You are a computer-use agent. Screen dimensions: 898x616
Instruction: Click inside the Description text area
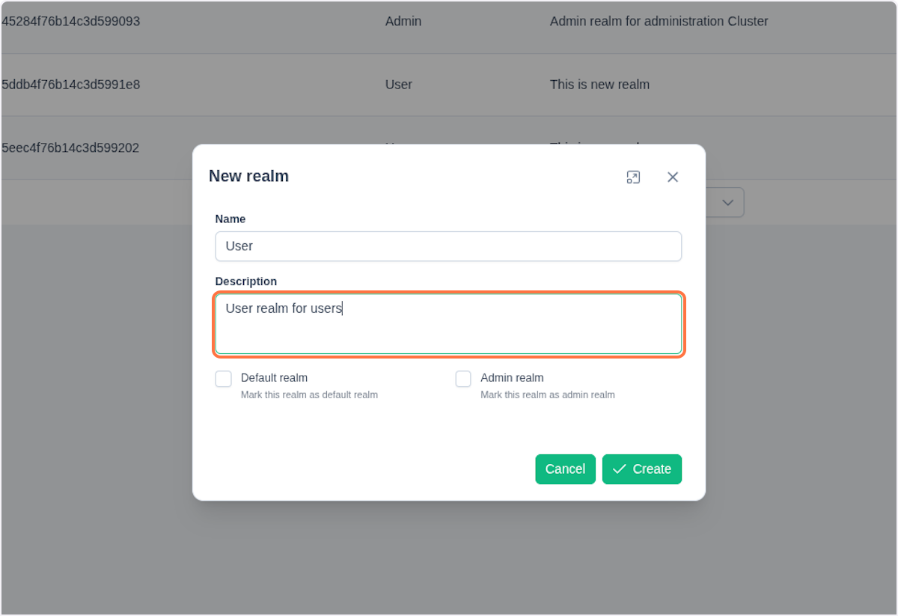click(x=448, y=322)
